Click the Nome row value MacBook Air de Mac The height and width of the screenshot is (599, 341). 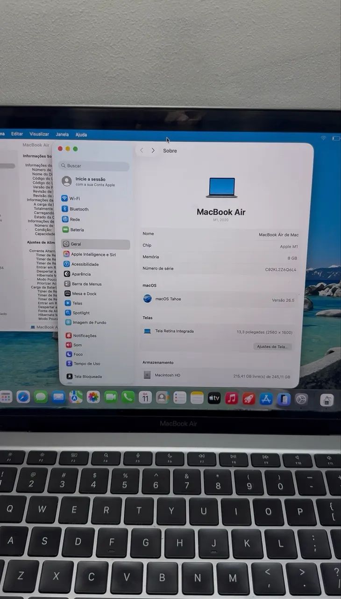[x=278, y=235]
